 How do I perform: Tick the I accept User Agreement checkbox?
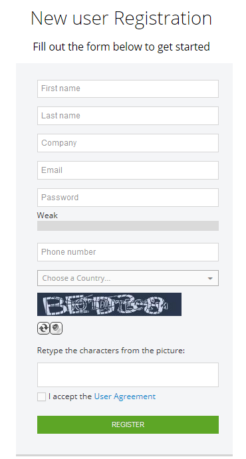pyautogui.click(x=41, y=396)
